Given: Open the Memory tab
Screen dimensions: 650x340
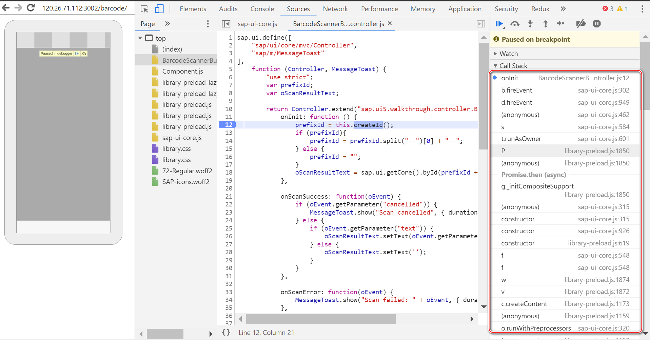Looking at the screenshot, I should tap(423, 9).
